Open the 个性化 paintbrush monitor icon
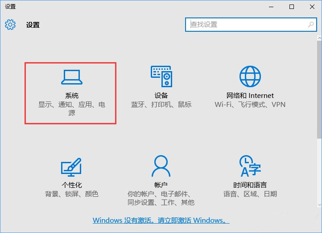This screenshot has height=233, width=322. [x=71, y=167]
